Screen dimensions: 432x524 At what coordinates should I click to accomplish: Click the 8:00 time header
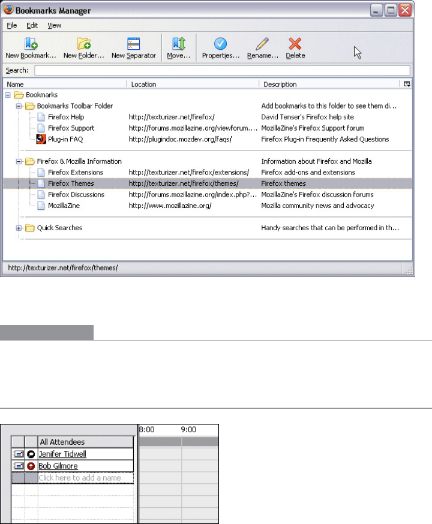(147, 430)
